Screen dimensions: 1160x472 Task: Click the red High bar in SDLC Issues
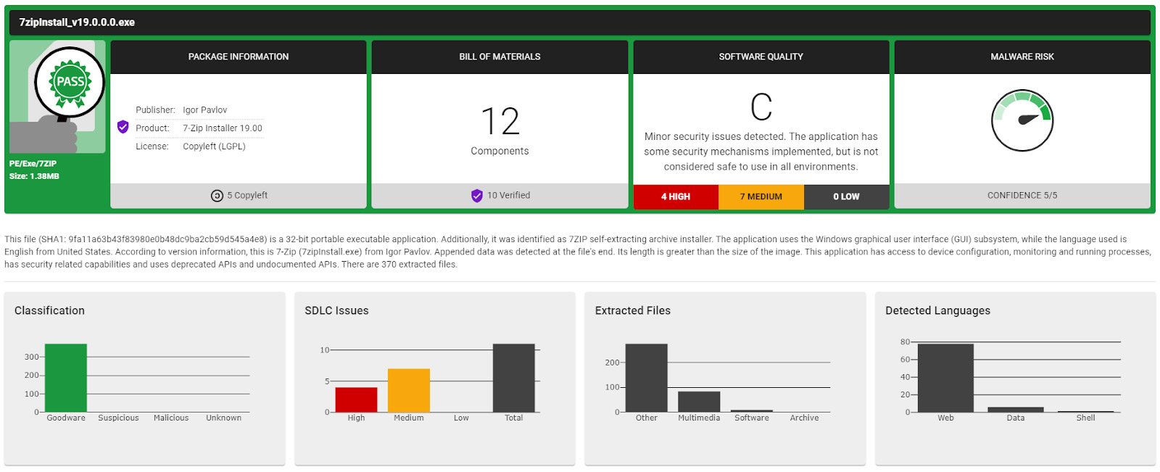coord(356,399)
